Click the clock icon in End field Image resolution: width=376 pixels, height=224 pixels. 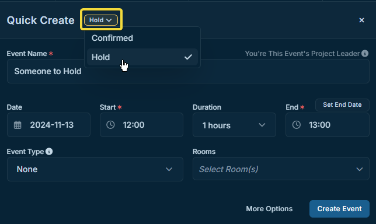pyautogui.click(x=297, y=125)
